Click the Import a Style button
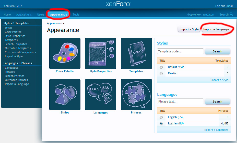 tap(189, 29)
